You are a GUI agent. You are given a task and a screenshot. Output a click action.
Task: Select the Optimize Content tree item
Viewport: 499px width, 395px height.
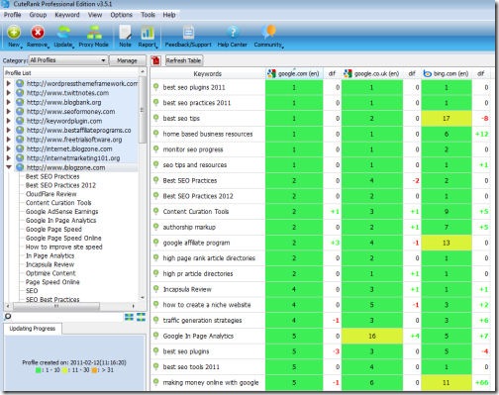[50, 273]
